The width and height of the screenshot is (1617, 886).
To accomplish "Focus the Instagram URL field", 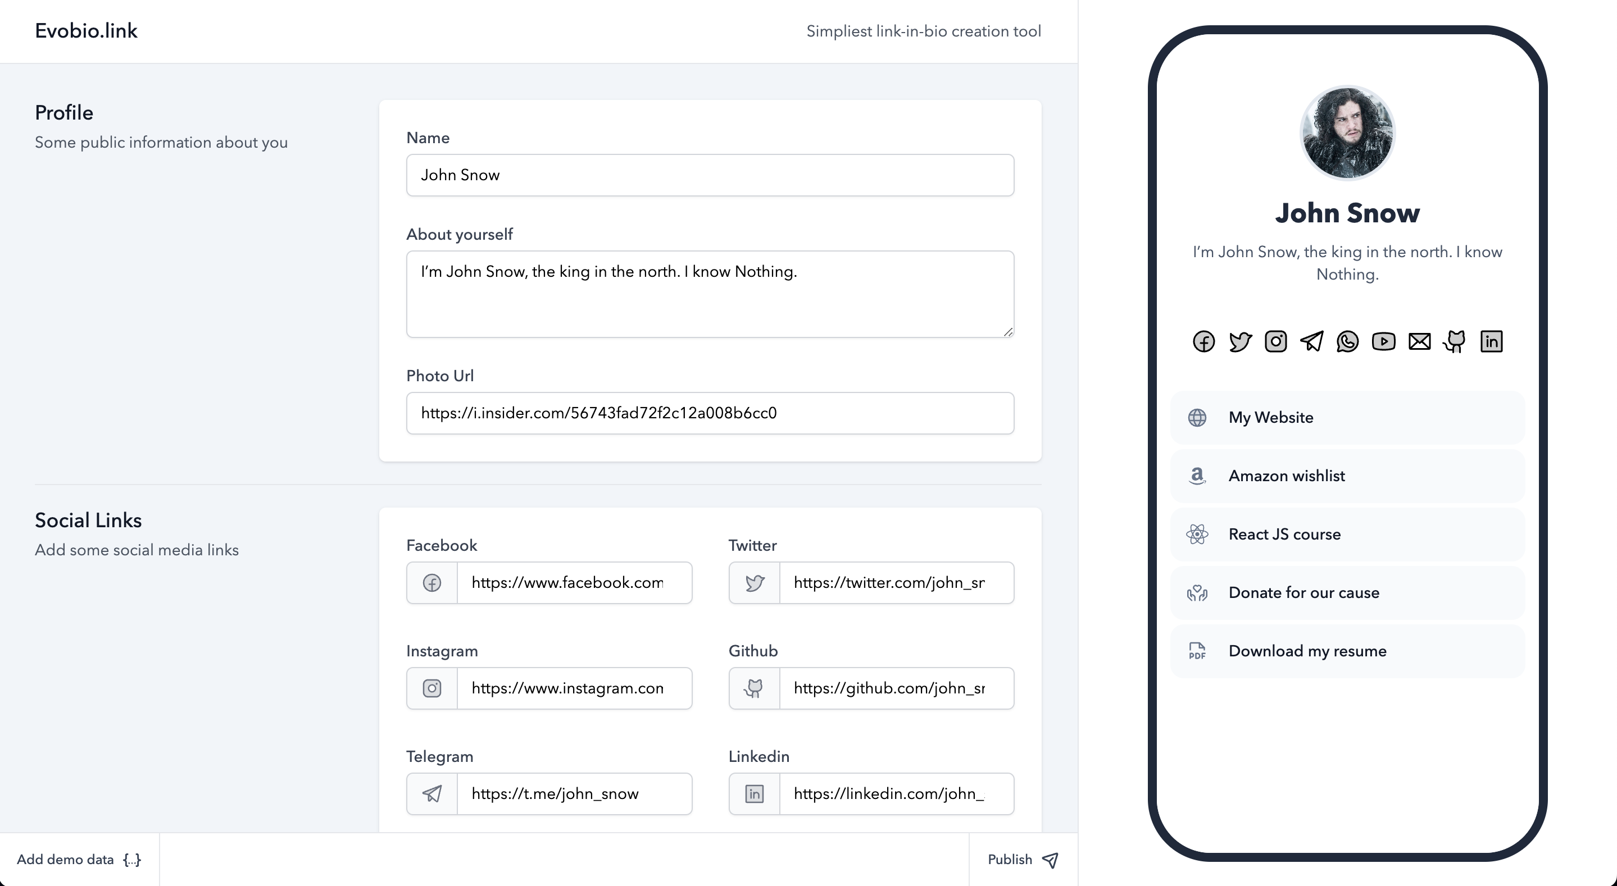I will [574, 688].
